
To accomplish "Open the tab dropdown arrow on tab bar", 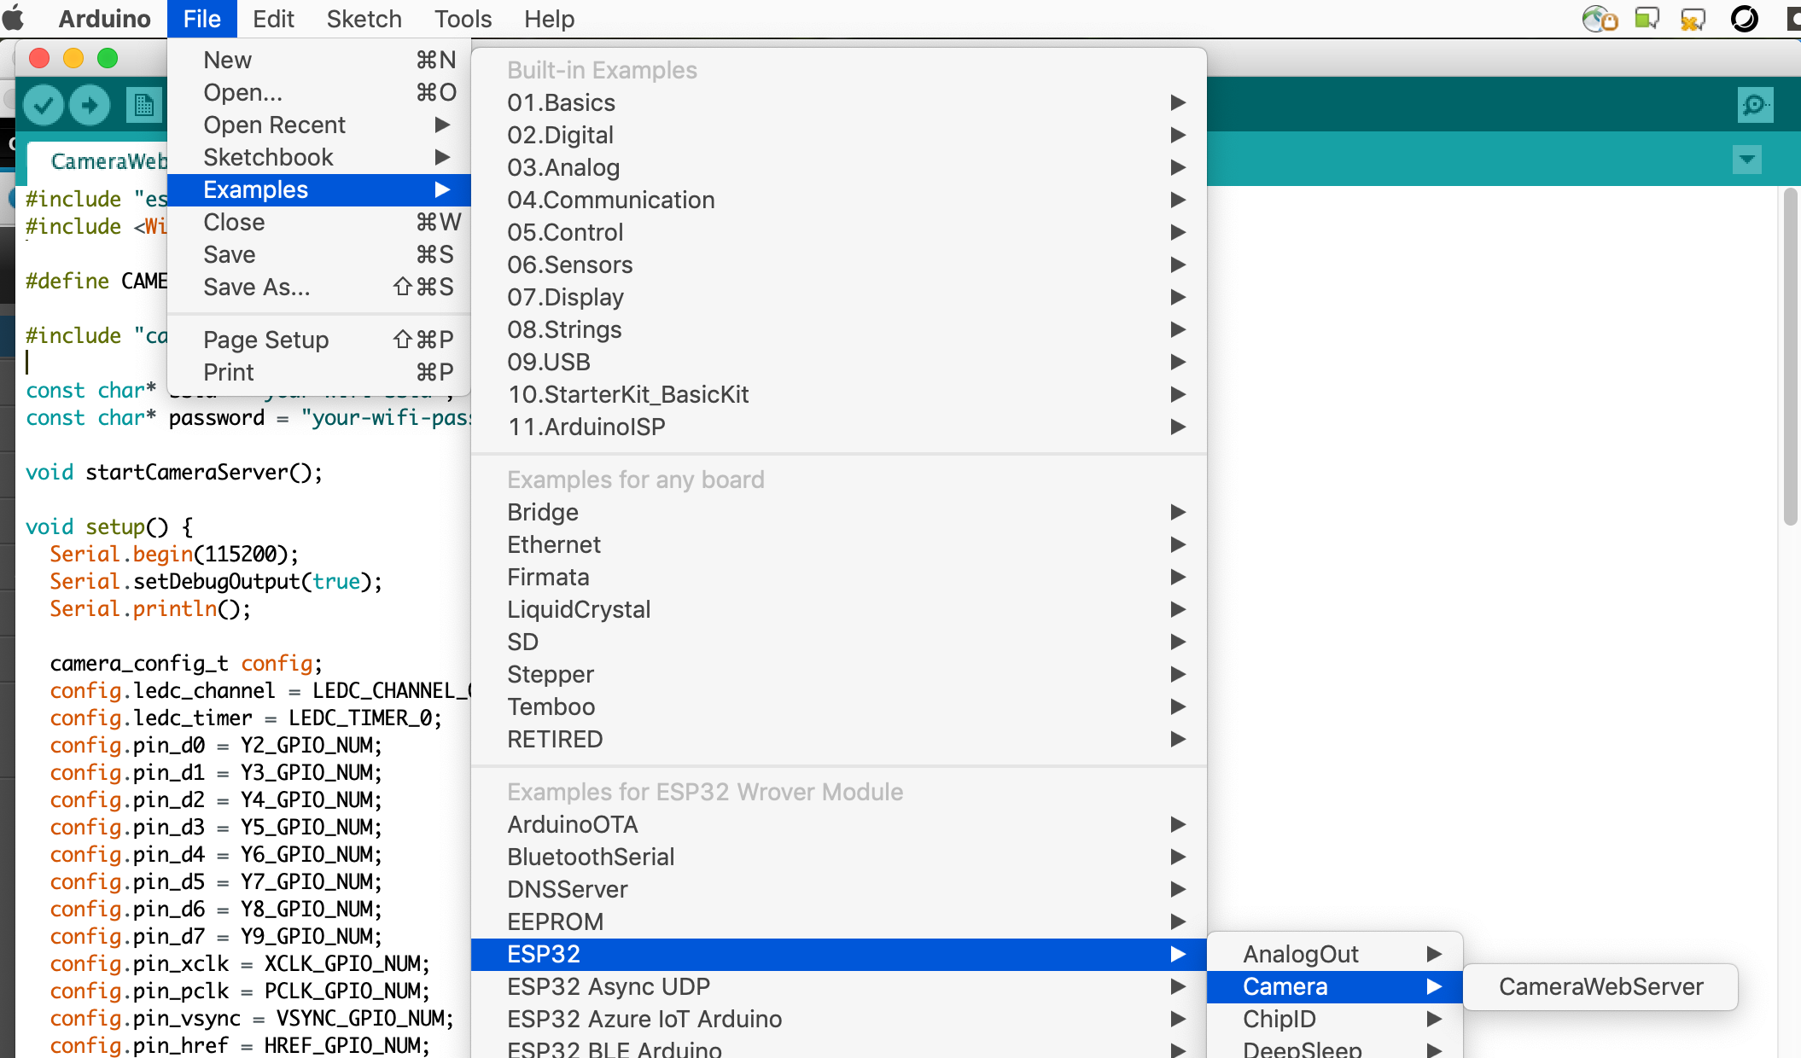I will click(1746, 159).
